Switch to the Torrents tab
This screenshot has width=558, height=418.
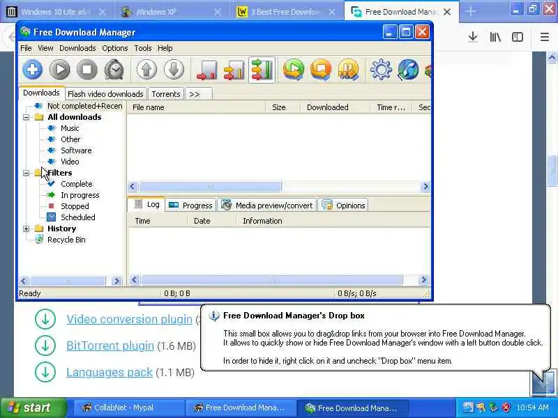[166, 94]
